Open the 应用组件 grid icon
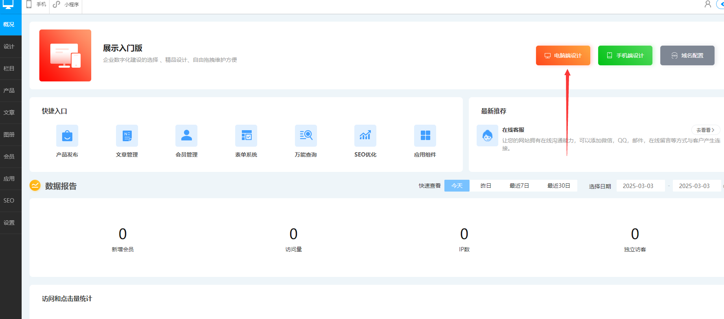This screenshot has height=319, width=724. pos(425,136)
